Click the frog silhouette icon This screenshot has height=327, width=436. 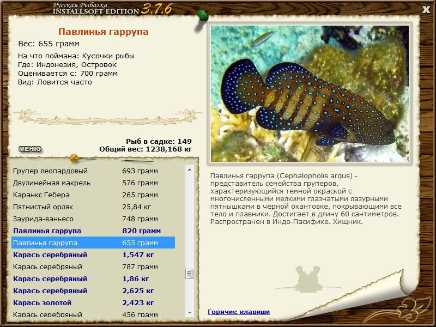pyautogui.click(x=308, y=279)
